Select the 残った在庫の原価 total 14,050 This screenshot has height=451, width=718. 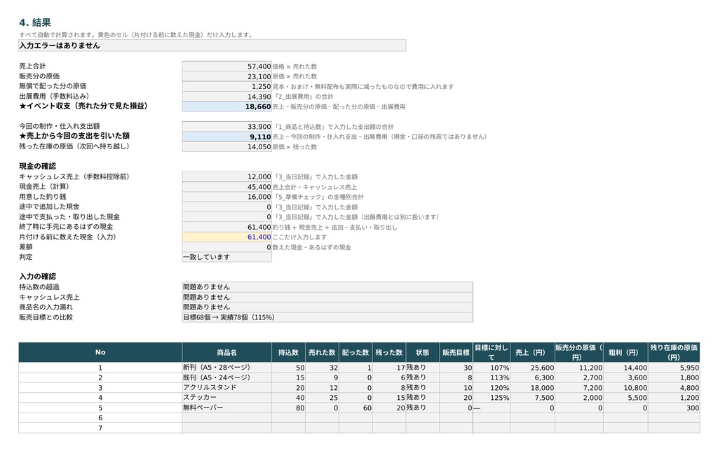226,147
